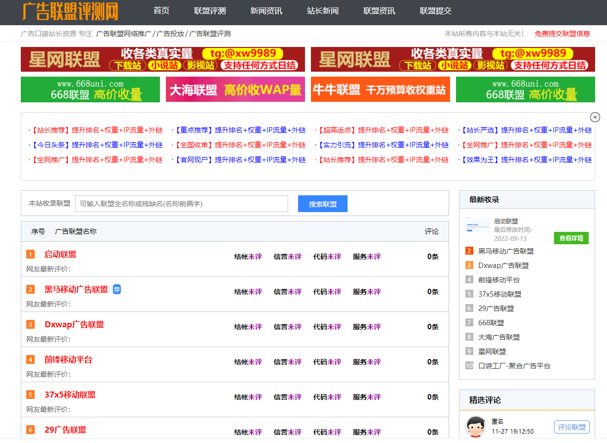Click the 评论联盟 button
The width and height of the screenshot is (607, 443).
tap(572, 427)
